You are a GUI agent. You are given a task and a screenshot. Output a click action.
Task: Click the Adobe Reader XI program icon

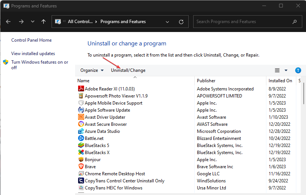click(x=81, y=89)
